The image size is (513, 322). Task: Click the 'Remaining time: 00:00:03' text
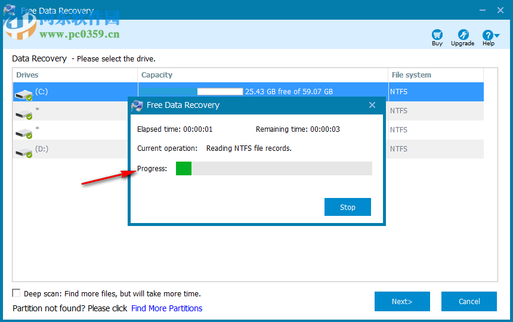(x=298, y=129)
